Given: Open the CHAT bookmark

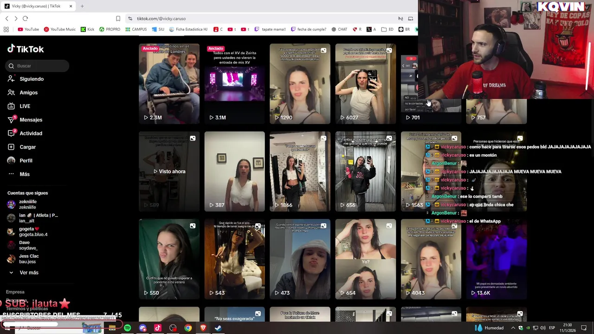Looking at the screenshot, I should coord(339,29).
